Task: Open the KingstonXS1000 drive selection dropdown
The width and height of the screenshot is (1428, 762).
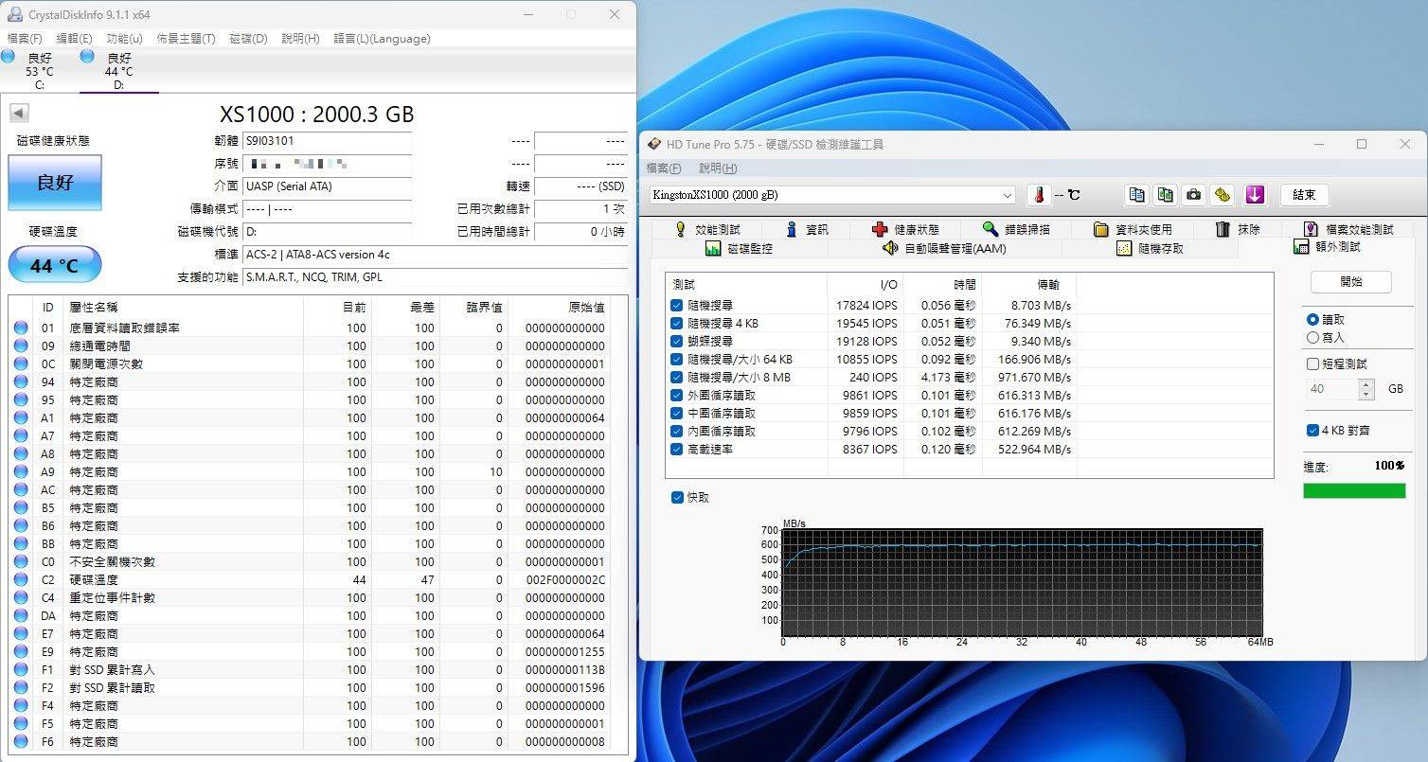Action: 1007,195
